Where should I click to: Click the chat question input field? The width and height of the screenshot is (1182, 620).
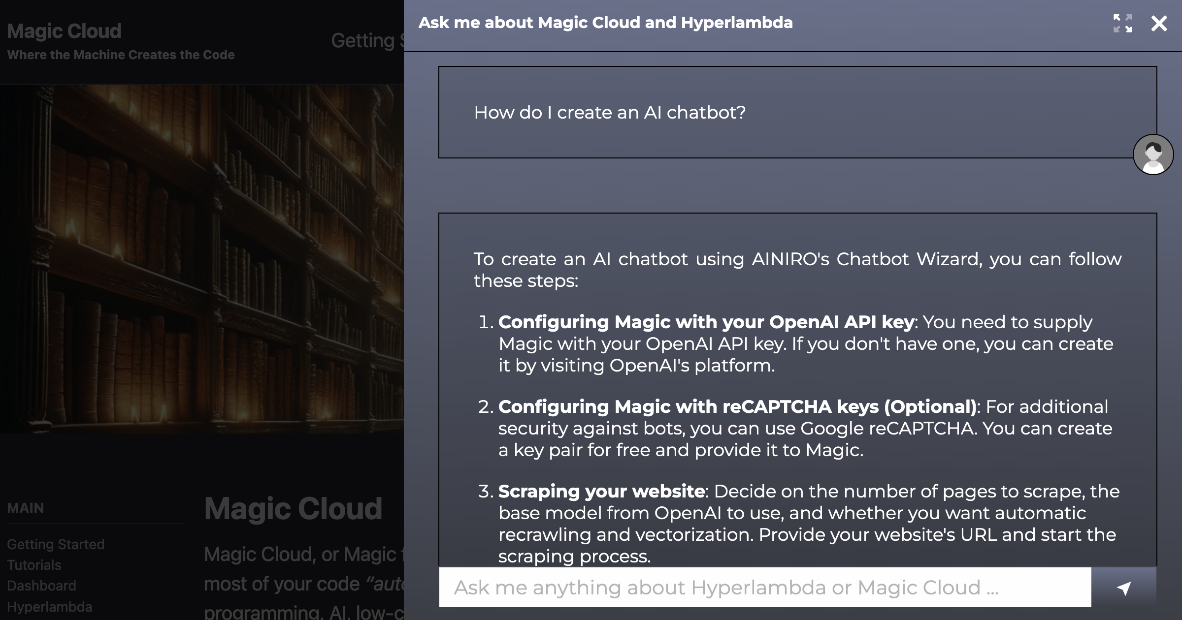765,588
